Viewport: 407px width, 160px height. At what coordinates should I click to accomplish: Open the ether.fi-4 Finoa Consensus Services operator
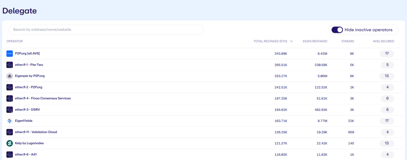(x=43, y=98)
